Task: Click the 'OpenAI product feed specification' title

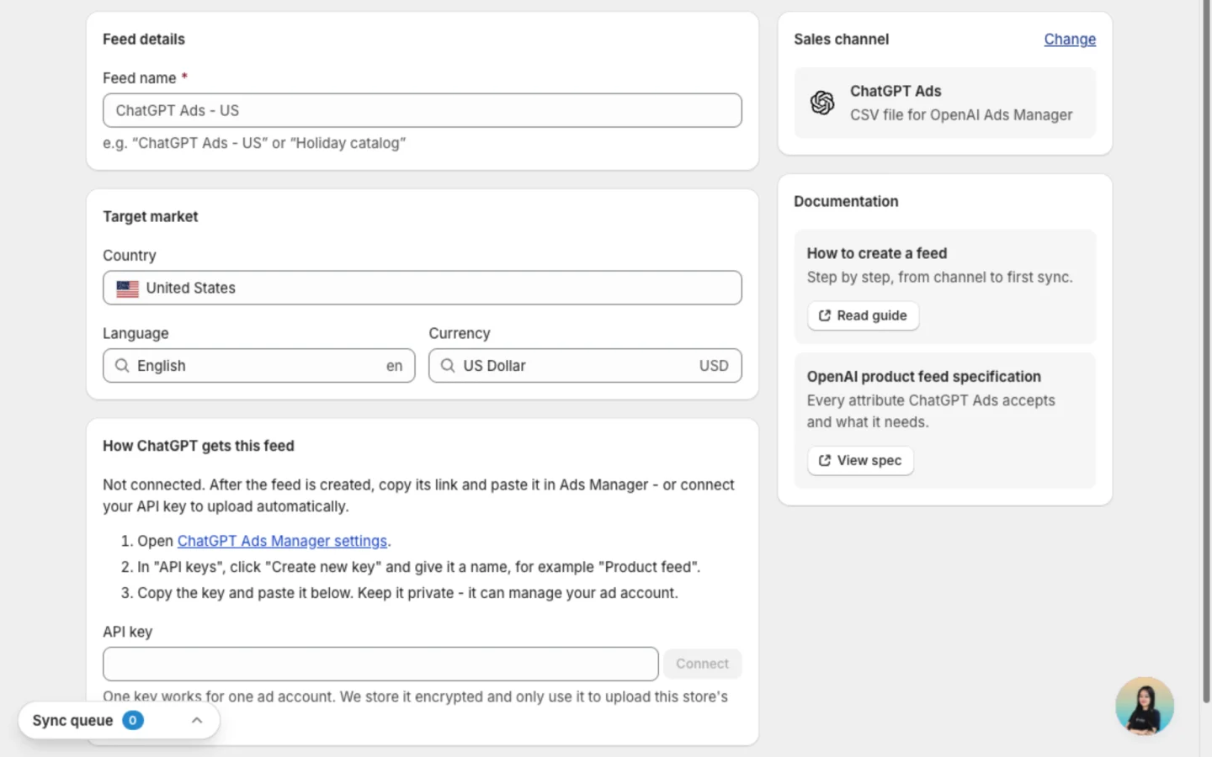Action: click(x=924, y=377)
